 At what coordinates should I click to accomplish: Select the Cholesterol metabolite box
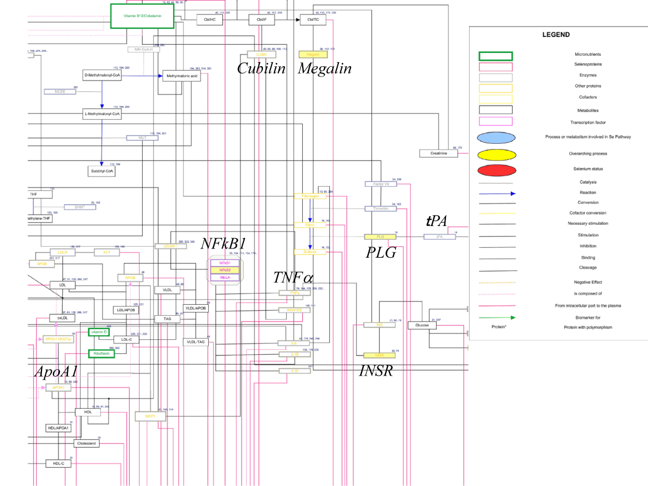87,443
